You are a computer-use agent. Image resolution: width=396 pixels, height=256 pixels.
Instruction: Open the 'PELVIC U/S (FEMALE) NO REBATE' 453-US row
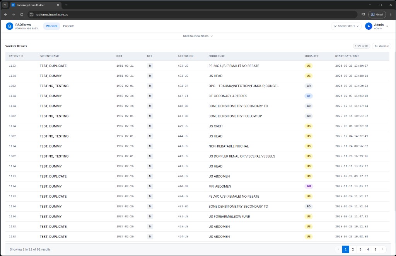pos(197,66)
